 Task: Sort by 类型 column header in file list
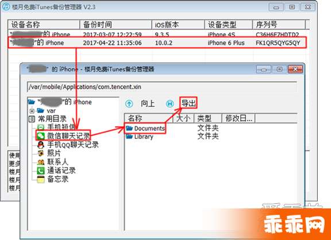(x=207, y=118)
